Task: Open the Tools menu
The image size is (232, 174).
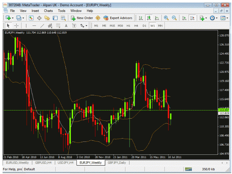Action: [x=62, y=11]
